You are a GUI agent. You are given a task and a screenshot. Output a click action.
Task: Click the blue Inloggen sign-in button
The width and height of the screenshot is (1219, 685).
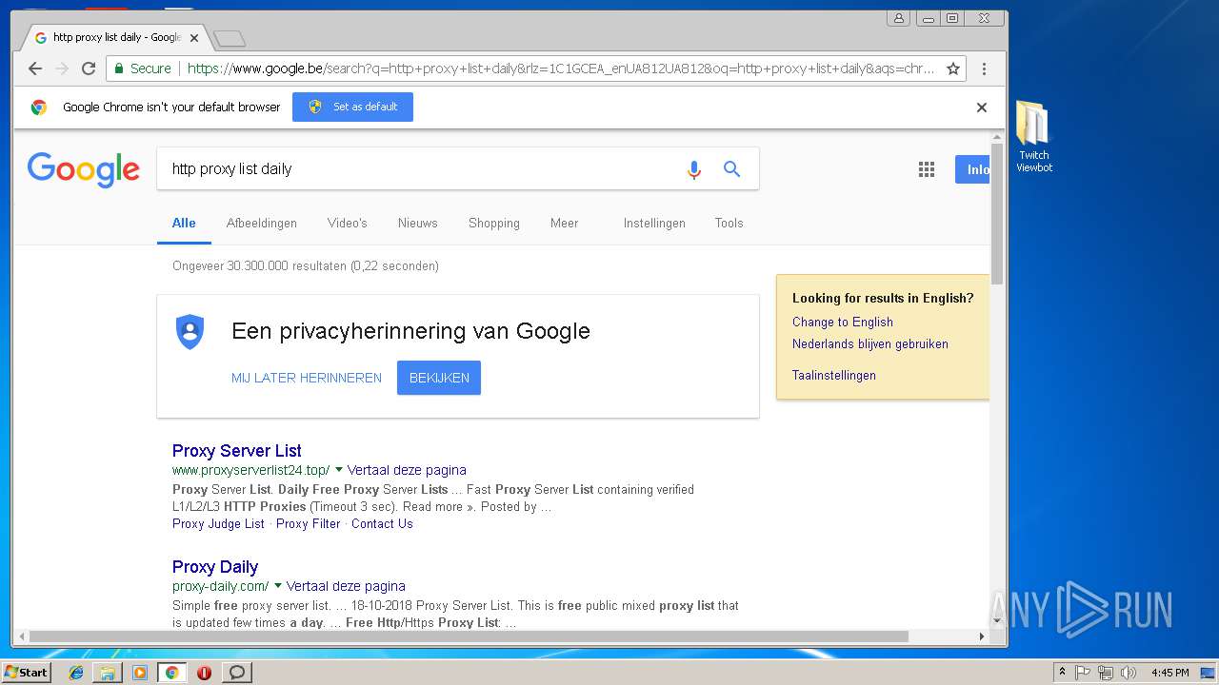coord(972,169)
